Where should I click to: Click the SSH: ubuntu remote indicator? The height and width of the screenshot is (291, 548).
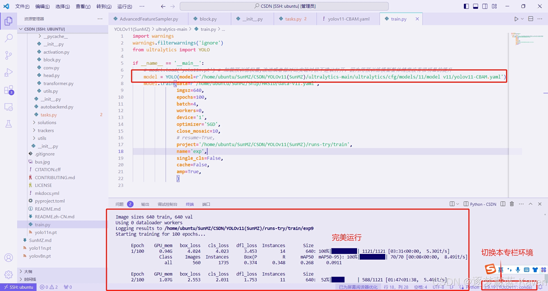[18, 287]
